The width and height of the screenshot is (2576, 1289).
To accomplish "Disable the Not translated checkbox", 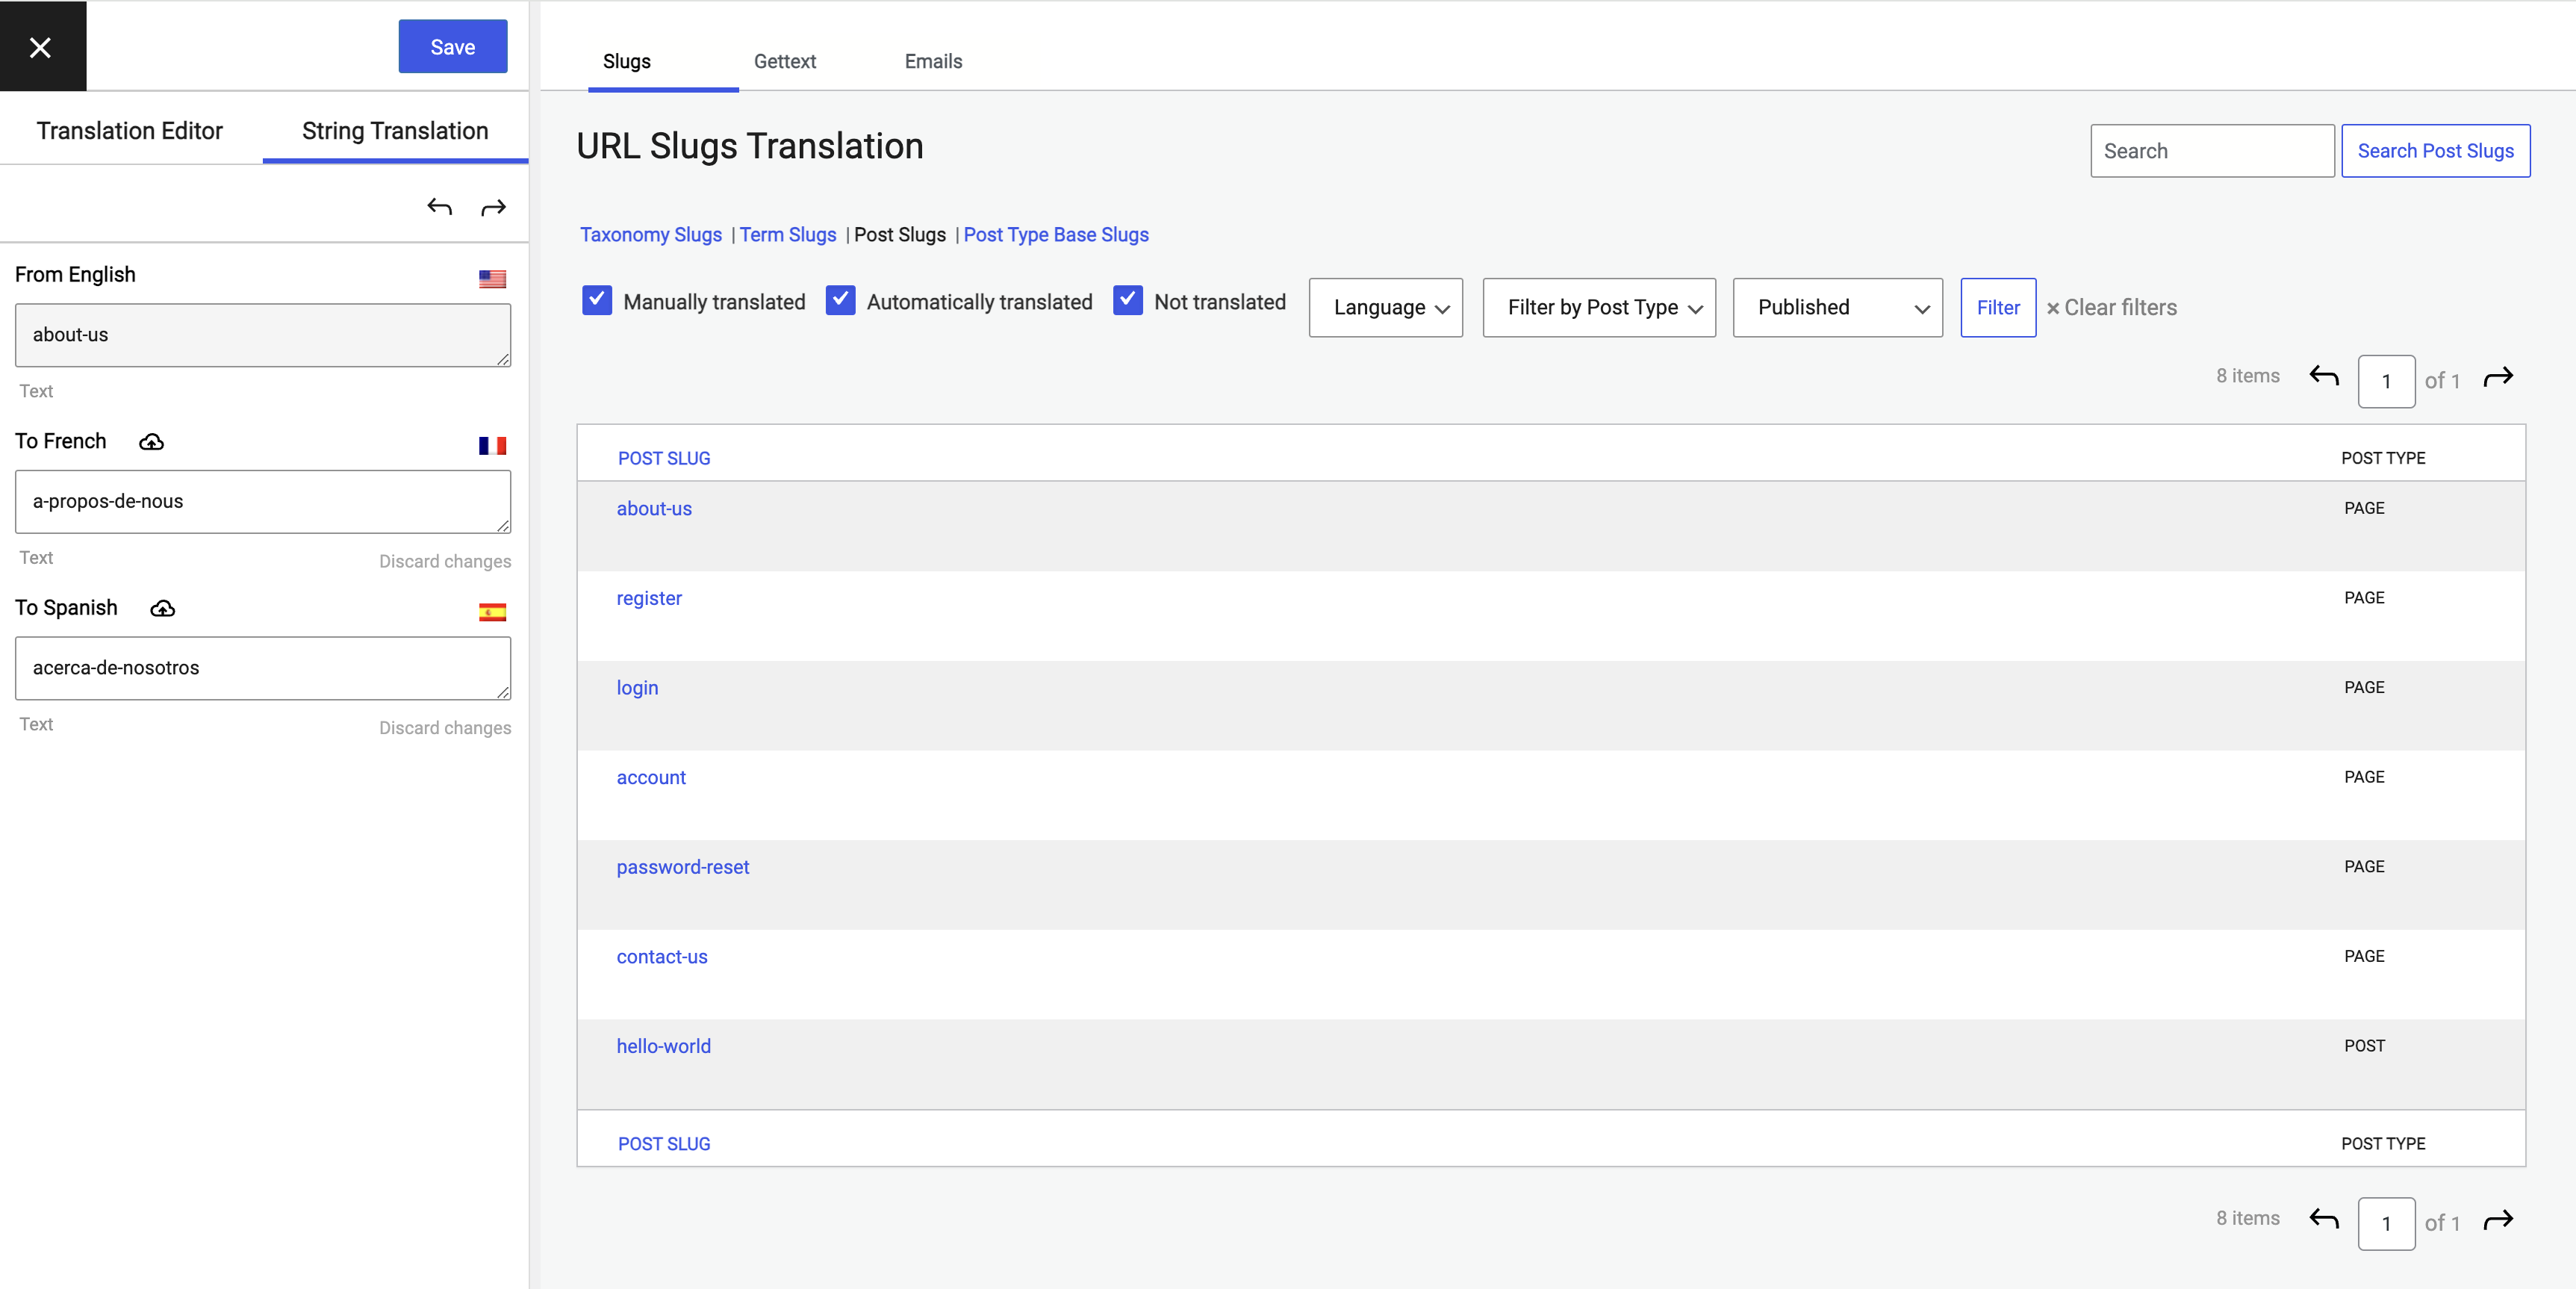I will click(1127, 300).
